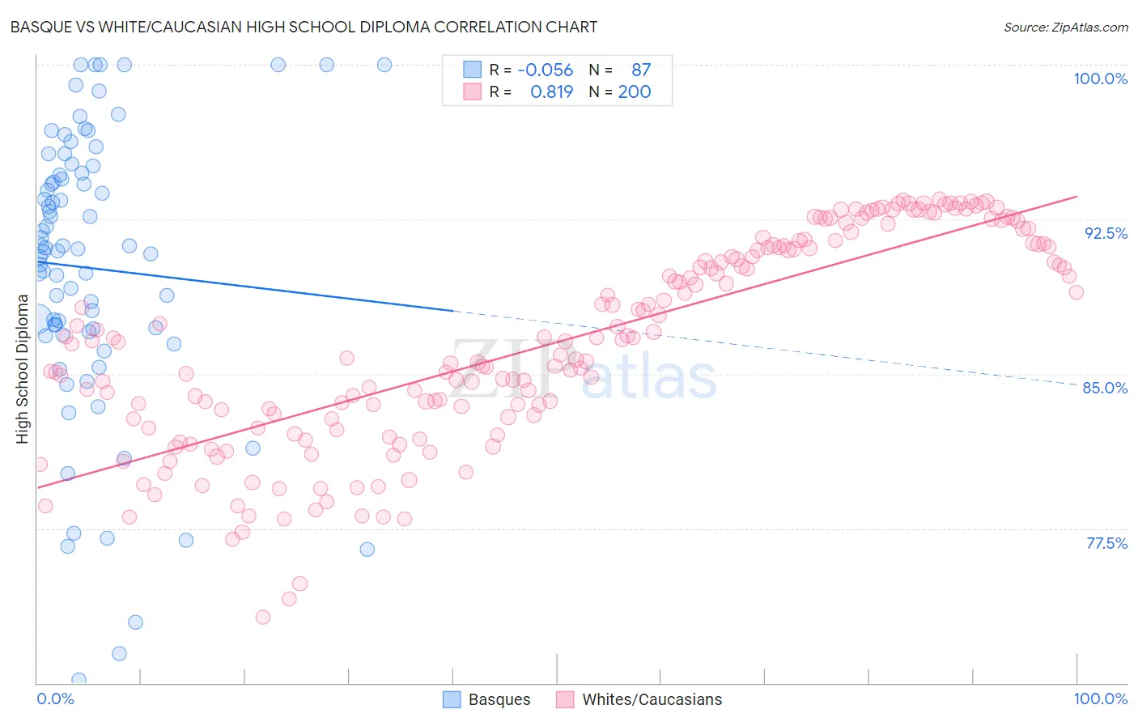Open the ZipAtlas.com source link
Screen dimensions: 1138x722
point(1066,27)
